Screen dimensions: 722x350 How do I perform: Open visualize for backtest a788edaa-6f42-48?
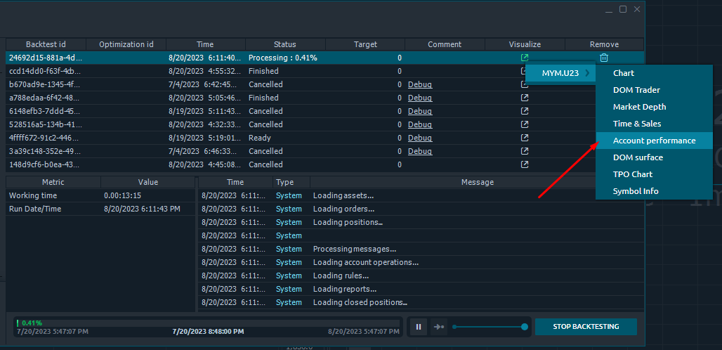(525, 98)
